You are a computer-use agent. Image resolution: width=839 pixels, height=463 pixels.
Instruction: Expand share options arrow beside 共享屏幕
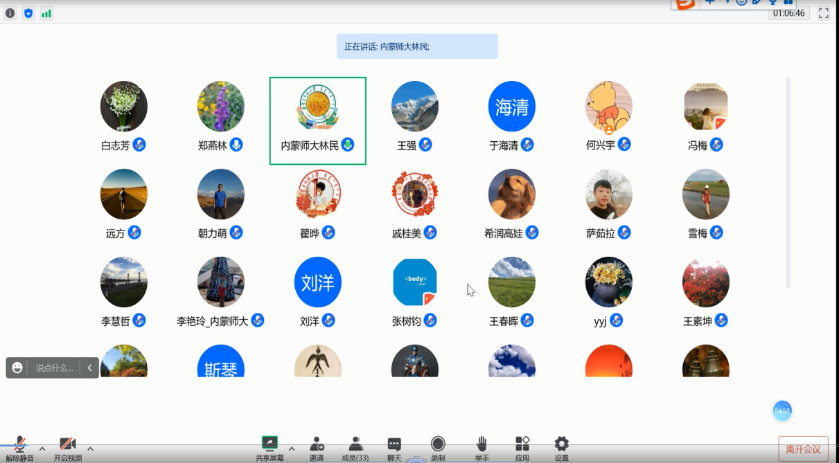click(x=292, y=448)
